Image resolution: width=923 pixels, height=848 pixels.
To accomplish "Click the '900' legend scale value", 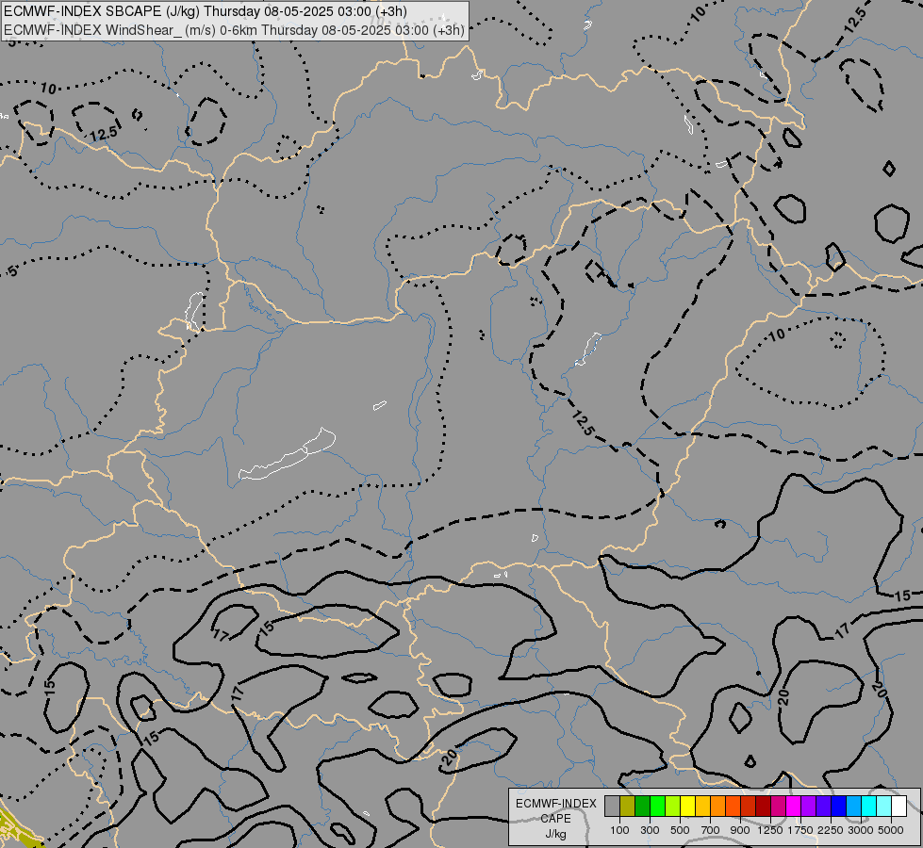I will pos(740,830).
